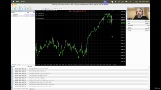
Task: Click the Close row in Data Window
Action: pos(138,23)
